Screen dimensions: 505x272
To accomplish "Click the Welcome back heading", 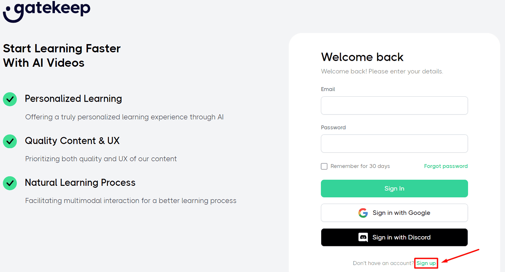I will 362,57.
